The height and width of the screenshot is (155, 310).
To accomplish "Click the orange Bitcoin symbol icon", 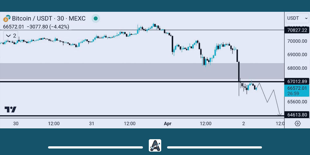I will click(7, 19).
